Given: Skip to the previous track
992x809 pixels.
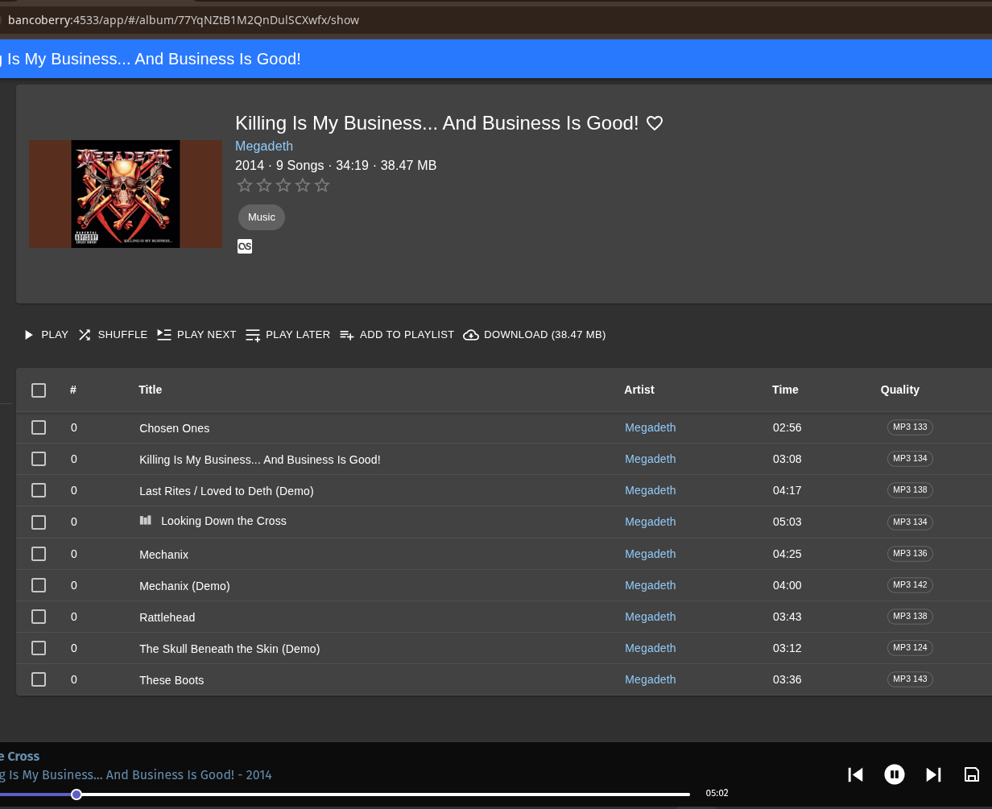Looking at the screenshot, I should click(855, 774).
